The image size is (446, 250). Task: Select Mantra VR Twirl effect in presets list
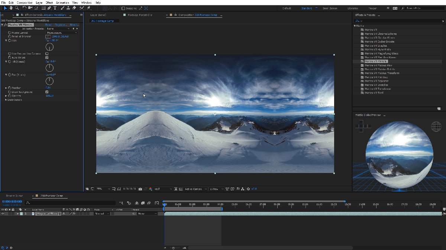[x=374, y=93]
